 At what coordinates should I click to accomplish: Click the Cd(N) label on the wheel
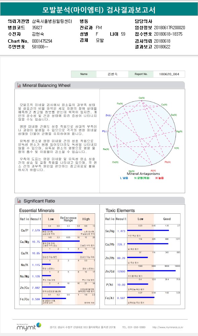coord(115,162)
